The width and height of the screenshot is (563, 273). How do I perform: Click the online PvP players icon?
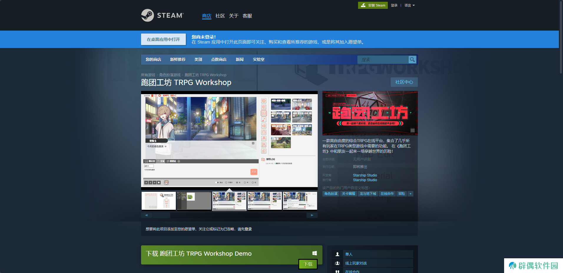[337, 263]
